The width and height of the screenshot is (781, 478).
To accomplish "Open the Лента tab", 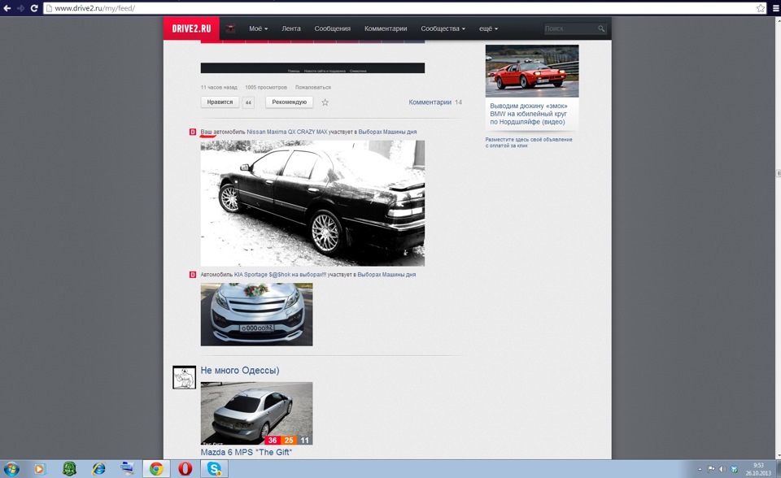I will (291, 29).
